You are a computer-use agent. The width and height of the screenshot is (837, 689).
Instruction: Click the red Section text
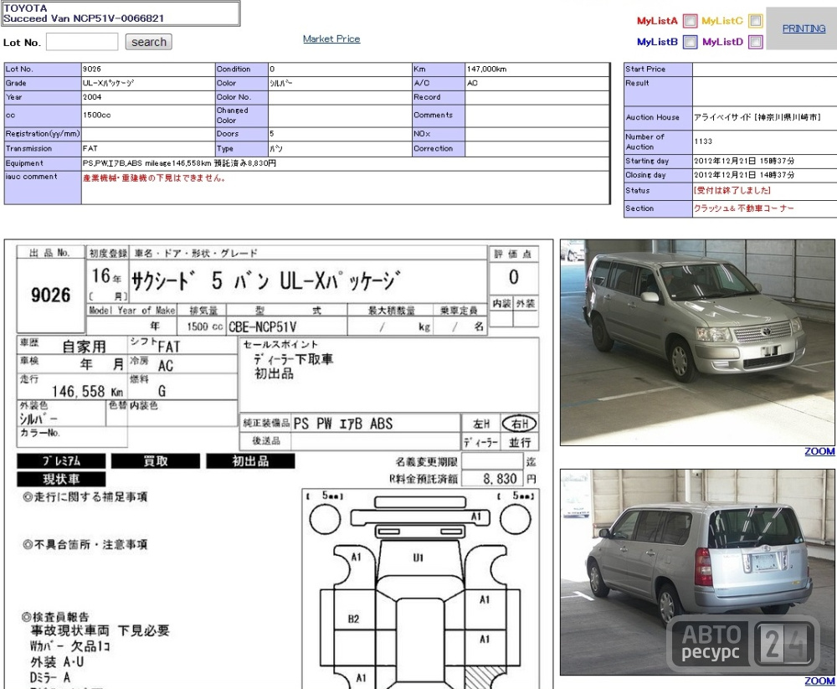[743, 208]
